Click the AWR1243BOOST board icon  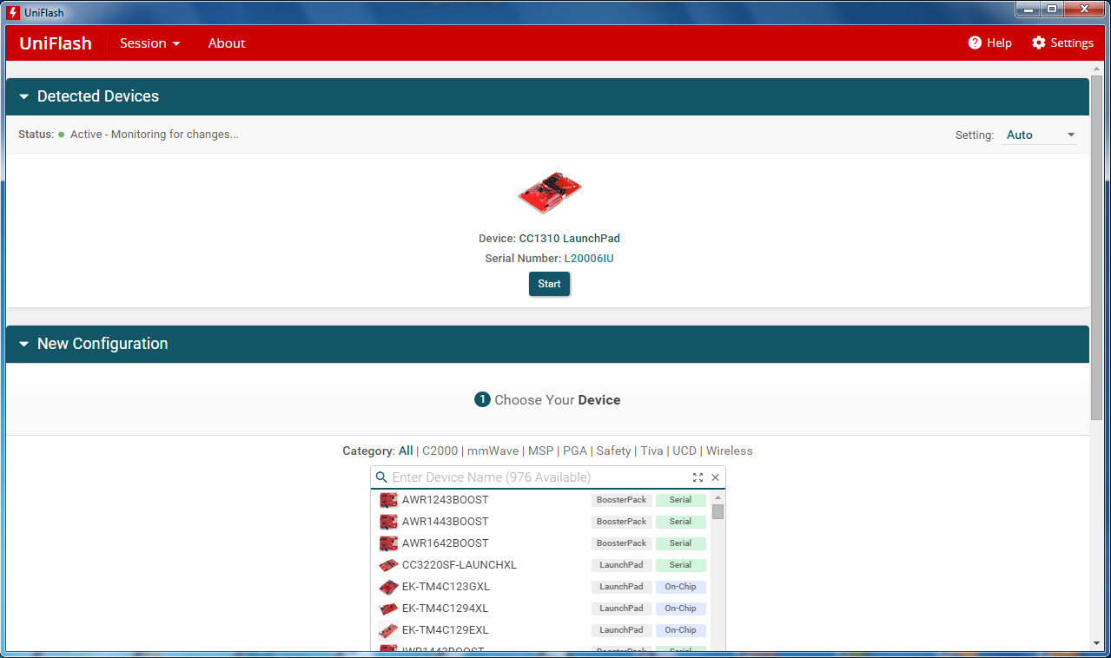point(388,500)
